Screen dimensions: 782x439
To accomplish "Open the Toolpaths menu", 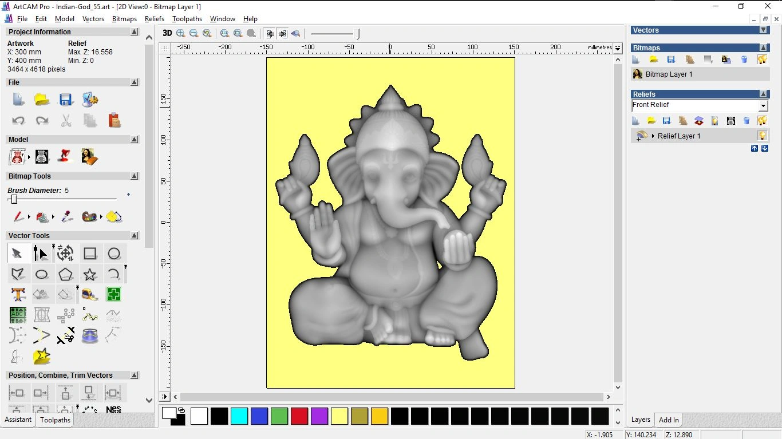I will point(187,18).
